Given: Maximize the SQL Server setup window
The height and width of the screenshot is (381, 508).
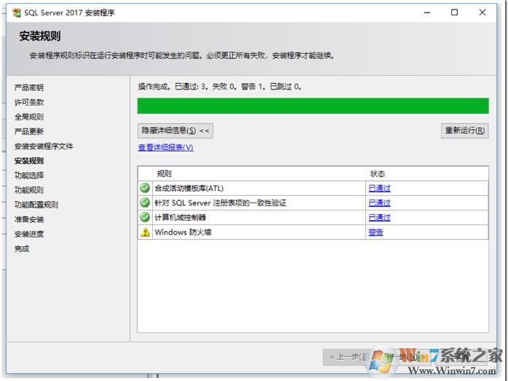Looking at the screenshot, I should pyautogui.click(x=455, y=12).
